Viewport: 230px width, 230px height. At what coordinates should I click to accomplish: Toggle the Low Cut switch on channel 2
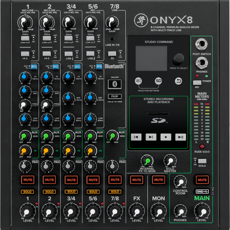pyautogui.click(x=47, y=38)
